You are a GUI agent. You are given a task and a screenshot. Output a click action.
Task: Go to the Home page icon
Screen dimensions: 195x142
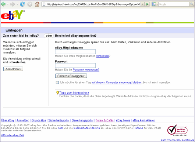[37, 4]
